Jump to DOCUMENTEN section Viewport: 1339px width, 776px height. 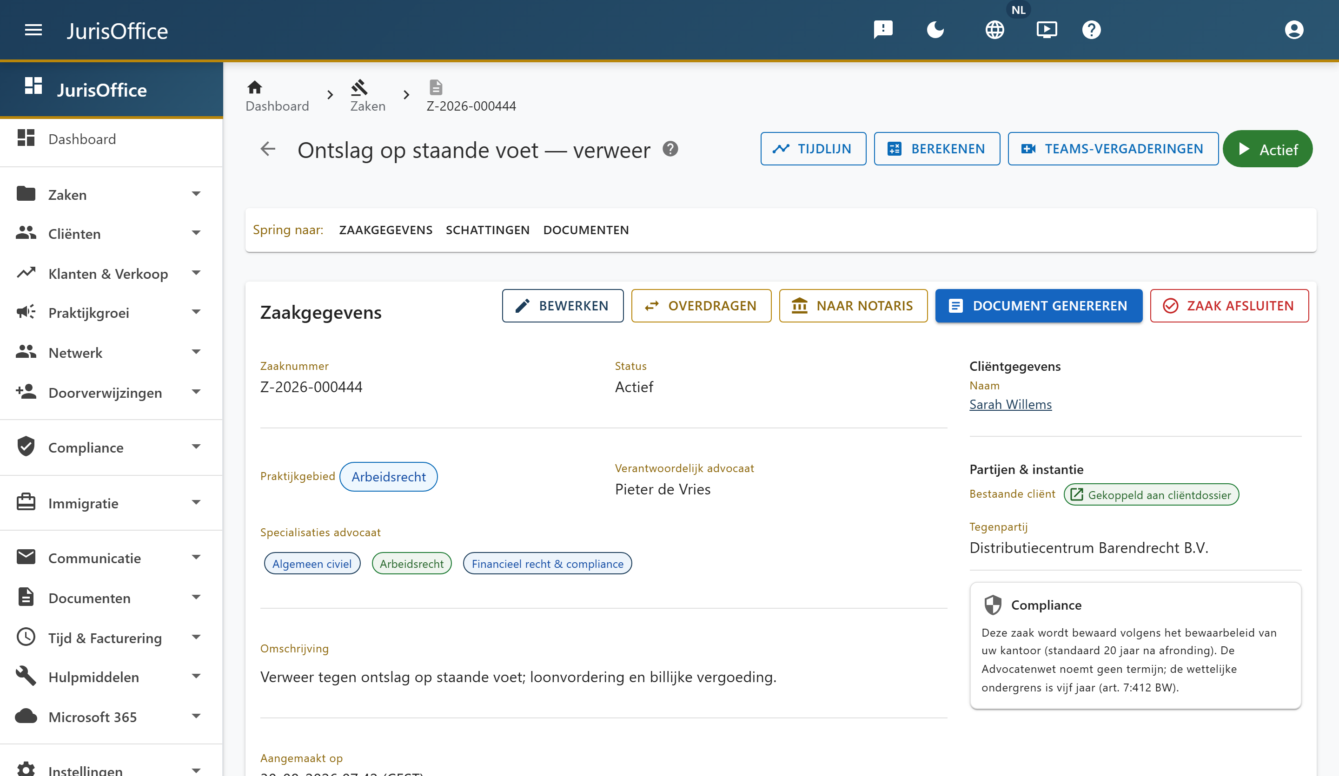point(585,230)
